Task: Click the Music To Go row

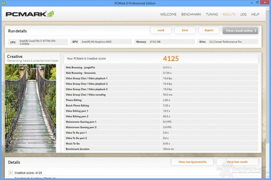Action: point(161,143)
